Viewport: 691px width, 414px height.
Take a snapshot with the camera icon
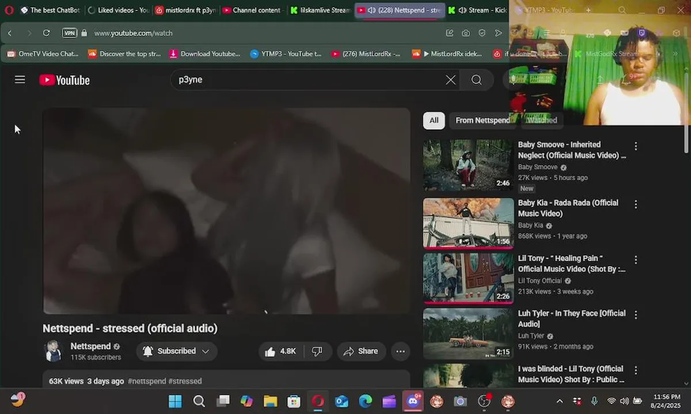point(465,33)
